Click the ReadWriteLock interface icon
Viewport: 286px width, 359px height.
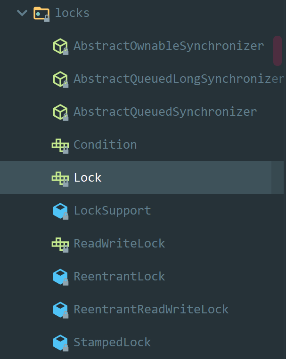click(x=60, y=245)
